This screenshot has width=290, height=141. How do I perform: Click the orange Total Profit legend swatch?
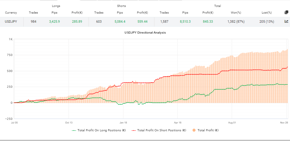[194, 130]
